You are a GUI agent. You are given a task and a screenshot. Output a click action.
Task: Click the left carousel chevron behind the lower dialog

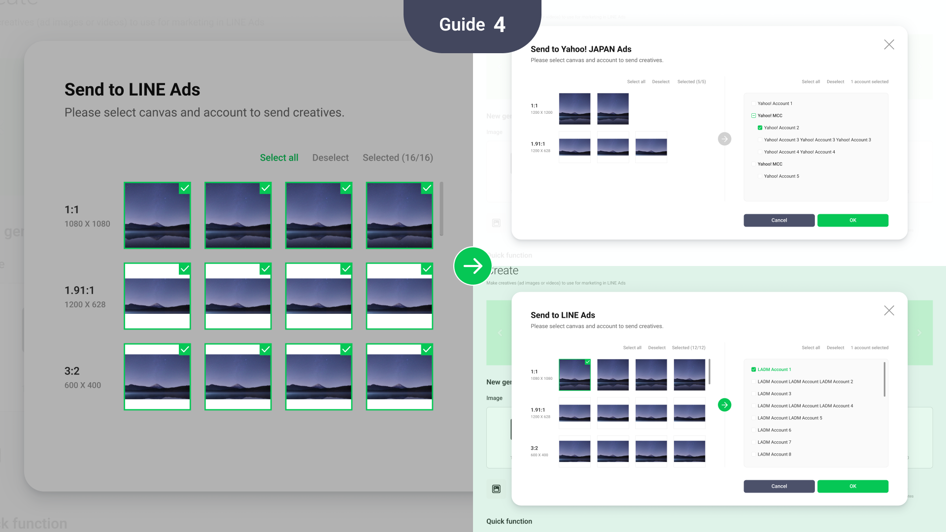click(500, 333)
